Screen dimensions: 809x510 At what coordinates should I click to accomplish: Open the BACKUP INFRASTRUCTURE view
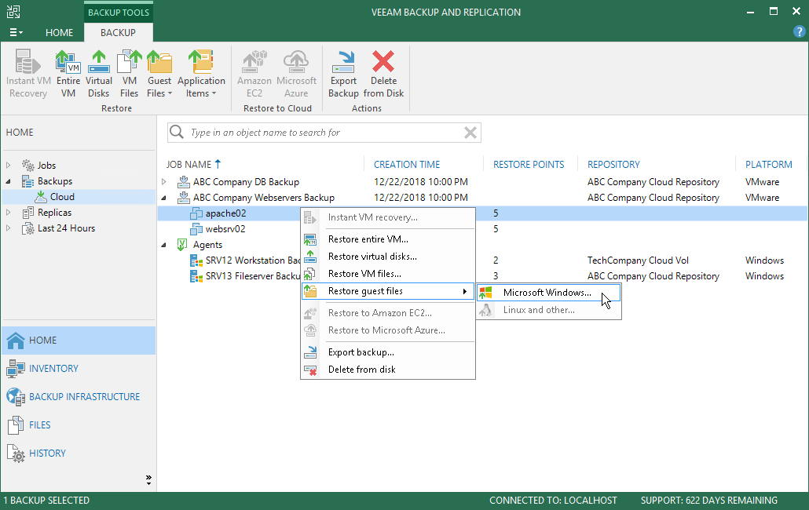point(79,397)
